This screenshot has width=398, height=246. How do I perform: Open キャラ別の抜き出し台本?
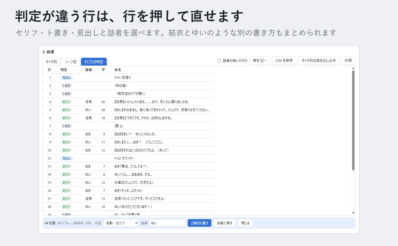[x=319, y=60]
